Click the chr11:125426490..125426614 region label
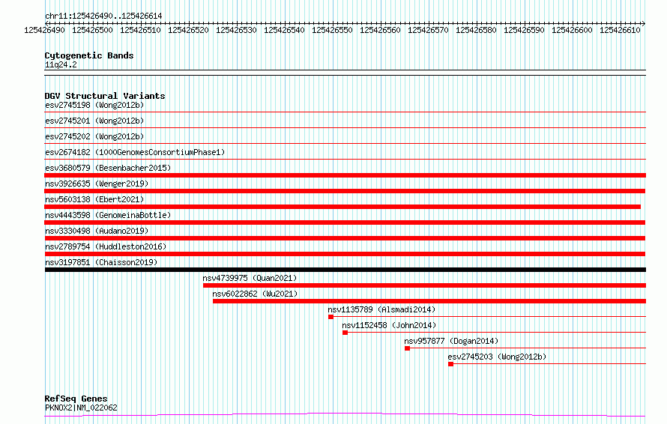Viewport: 667px width, 424px height. 103,16
